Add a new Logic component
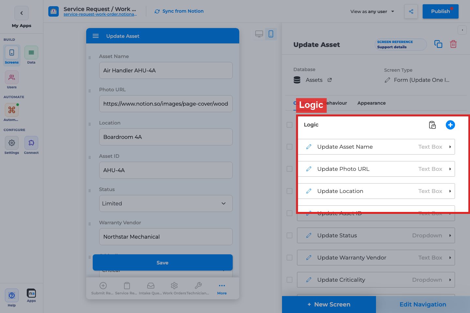The height and width of the screenshot is (313, 470). 450,125
